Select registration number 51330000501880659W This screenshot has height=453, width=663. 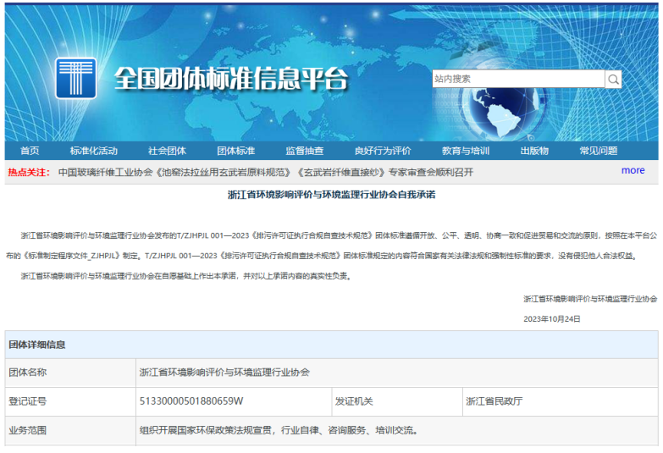click(x=191, y=401)
